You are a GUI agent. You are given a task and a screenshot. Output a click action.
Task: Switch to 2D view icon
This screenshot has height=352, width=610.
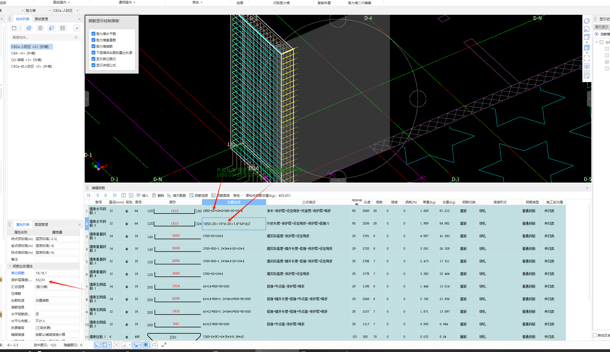586,29
